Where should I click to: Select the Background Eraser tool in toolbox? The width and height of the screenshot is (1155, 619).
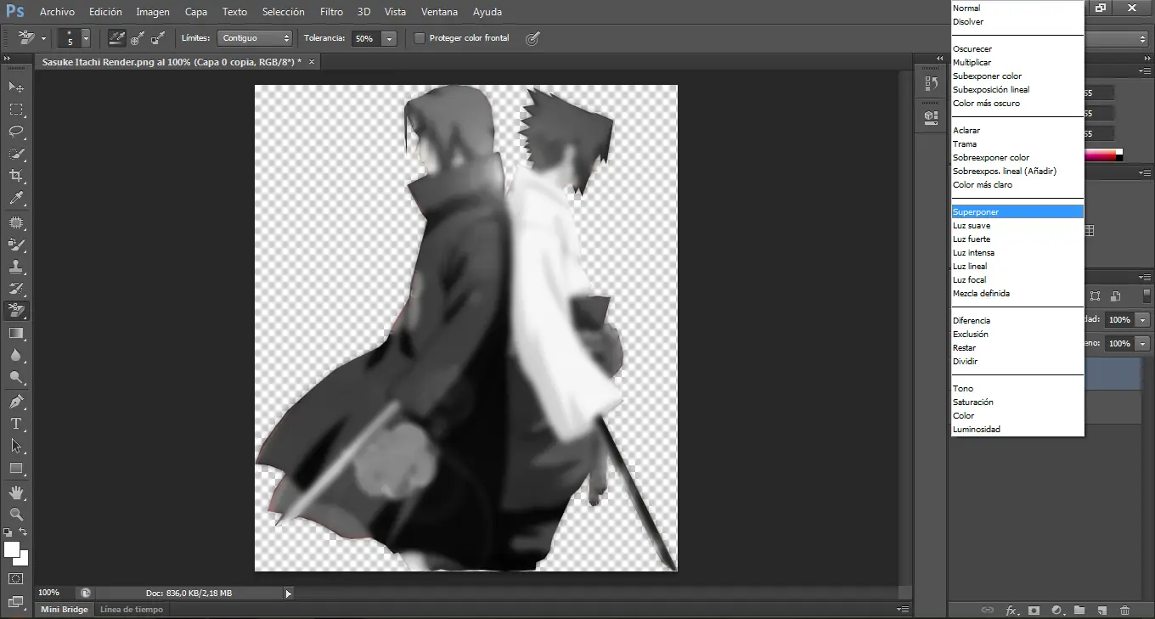coord(16,311)
